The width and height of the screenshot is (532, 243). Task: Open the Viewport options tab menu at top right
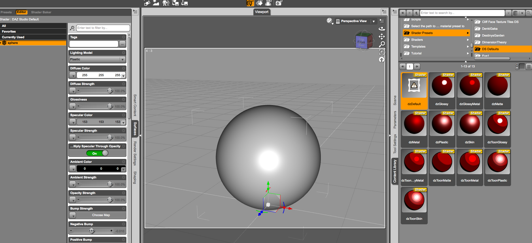(x=384, y=12)
